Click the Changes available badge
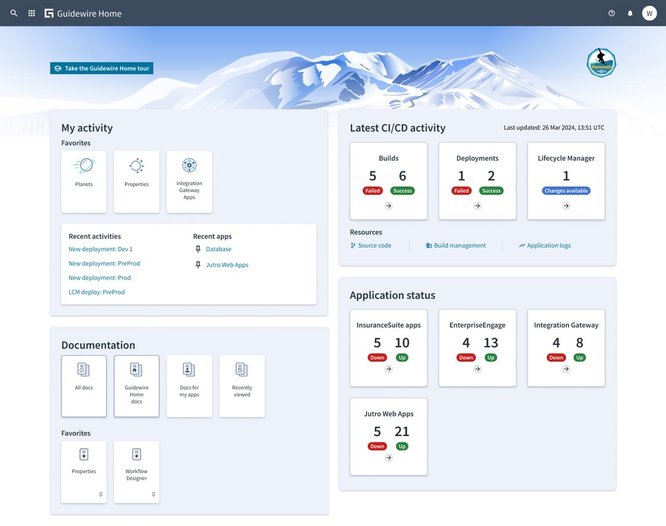The height and width of the screenshot is (526, 666). pyautogui.click(x=566, y=191)
